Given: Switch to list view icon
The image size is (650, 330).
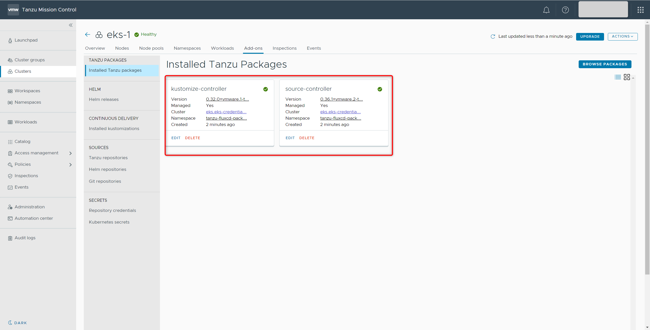Looking at the screenshot, I should coord(617,77).
